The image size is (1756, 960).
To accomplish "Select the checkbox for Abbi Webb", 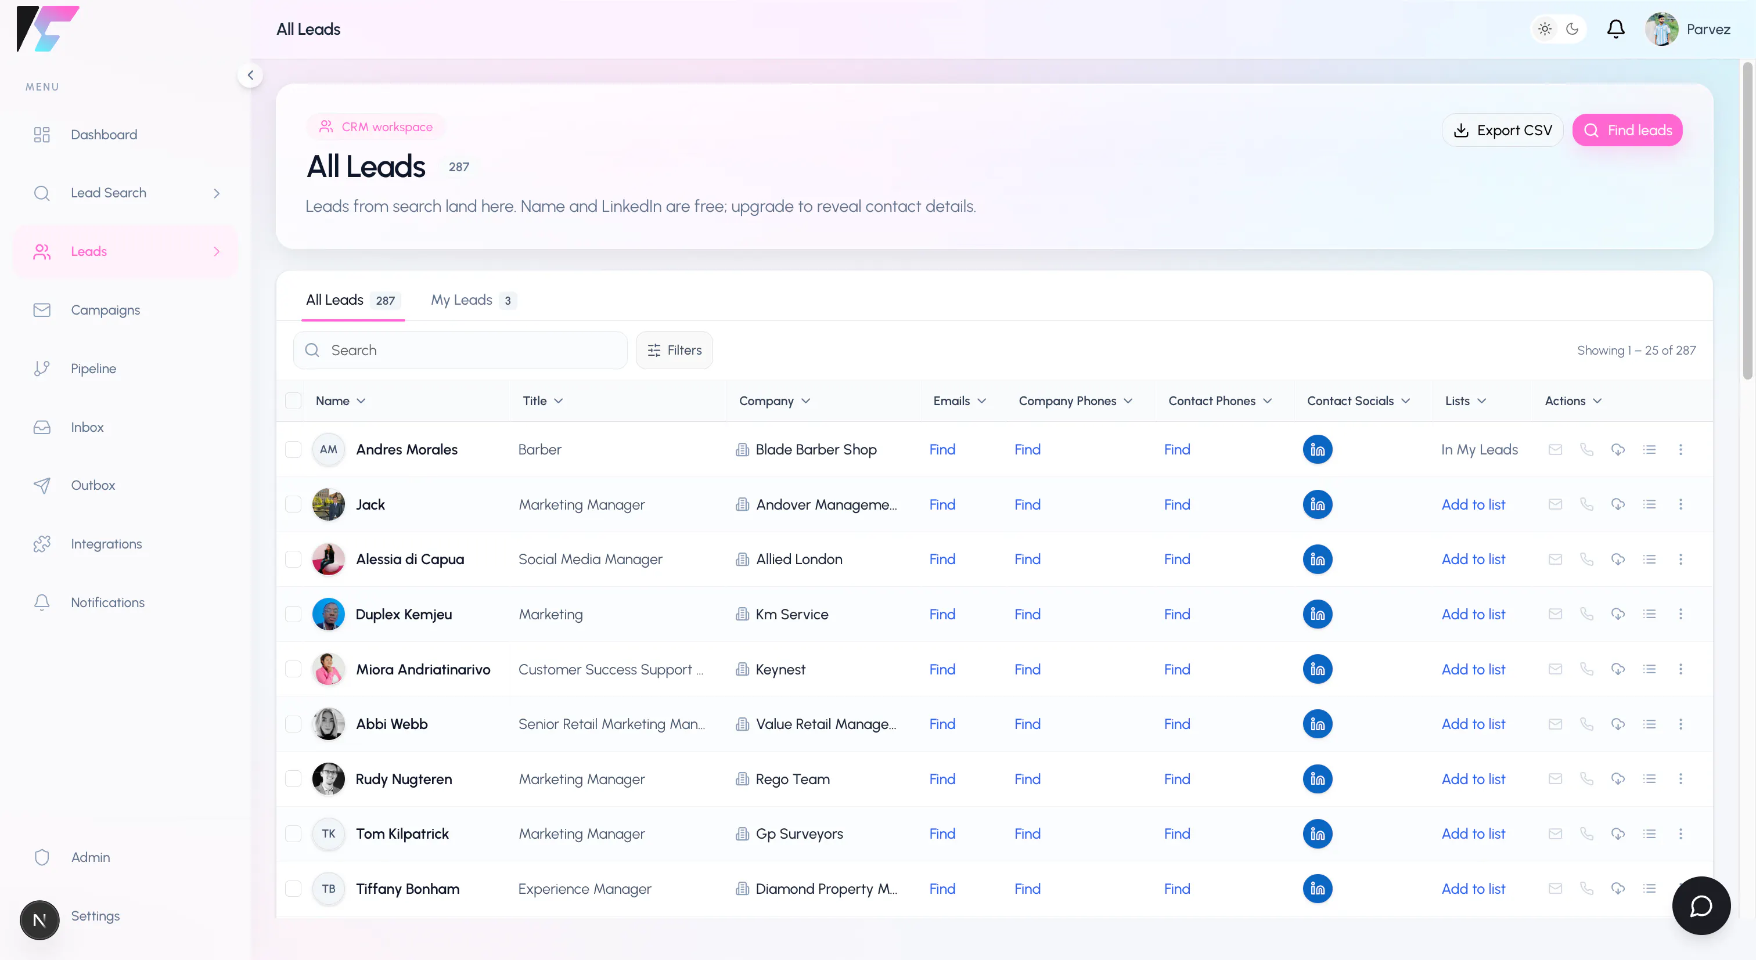I will (293, 724).
